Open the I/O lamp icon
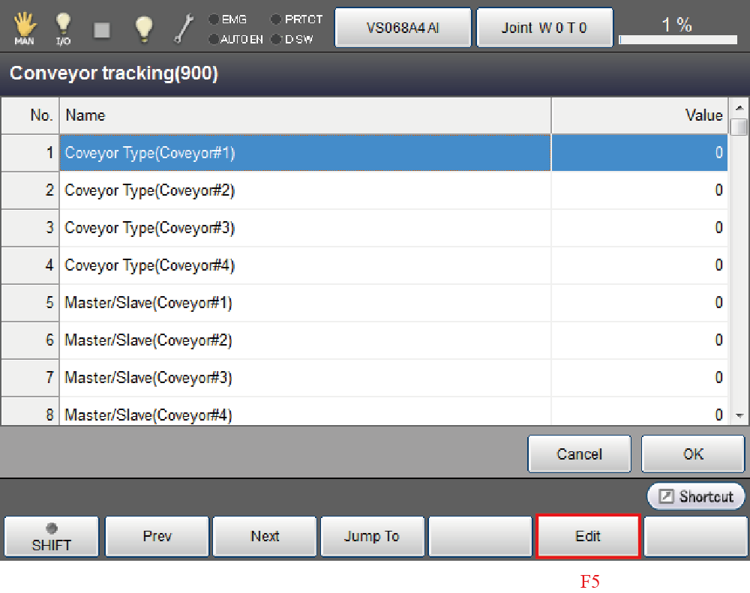 tap(63, 28)
